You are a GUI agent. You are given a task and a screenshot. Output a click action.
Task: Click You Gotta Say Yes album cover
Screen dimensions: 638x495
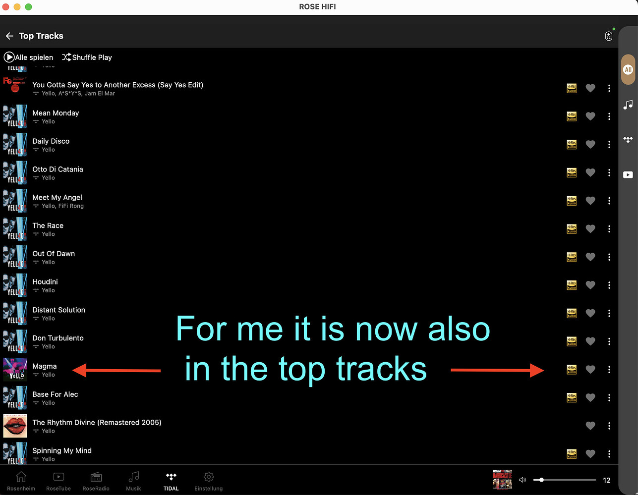pos(15,88)
